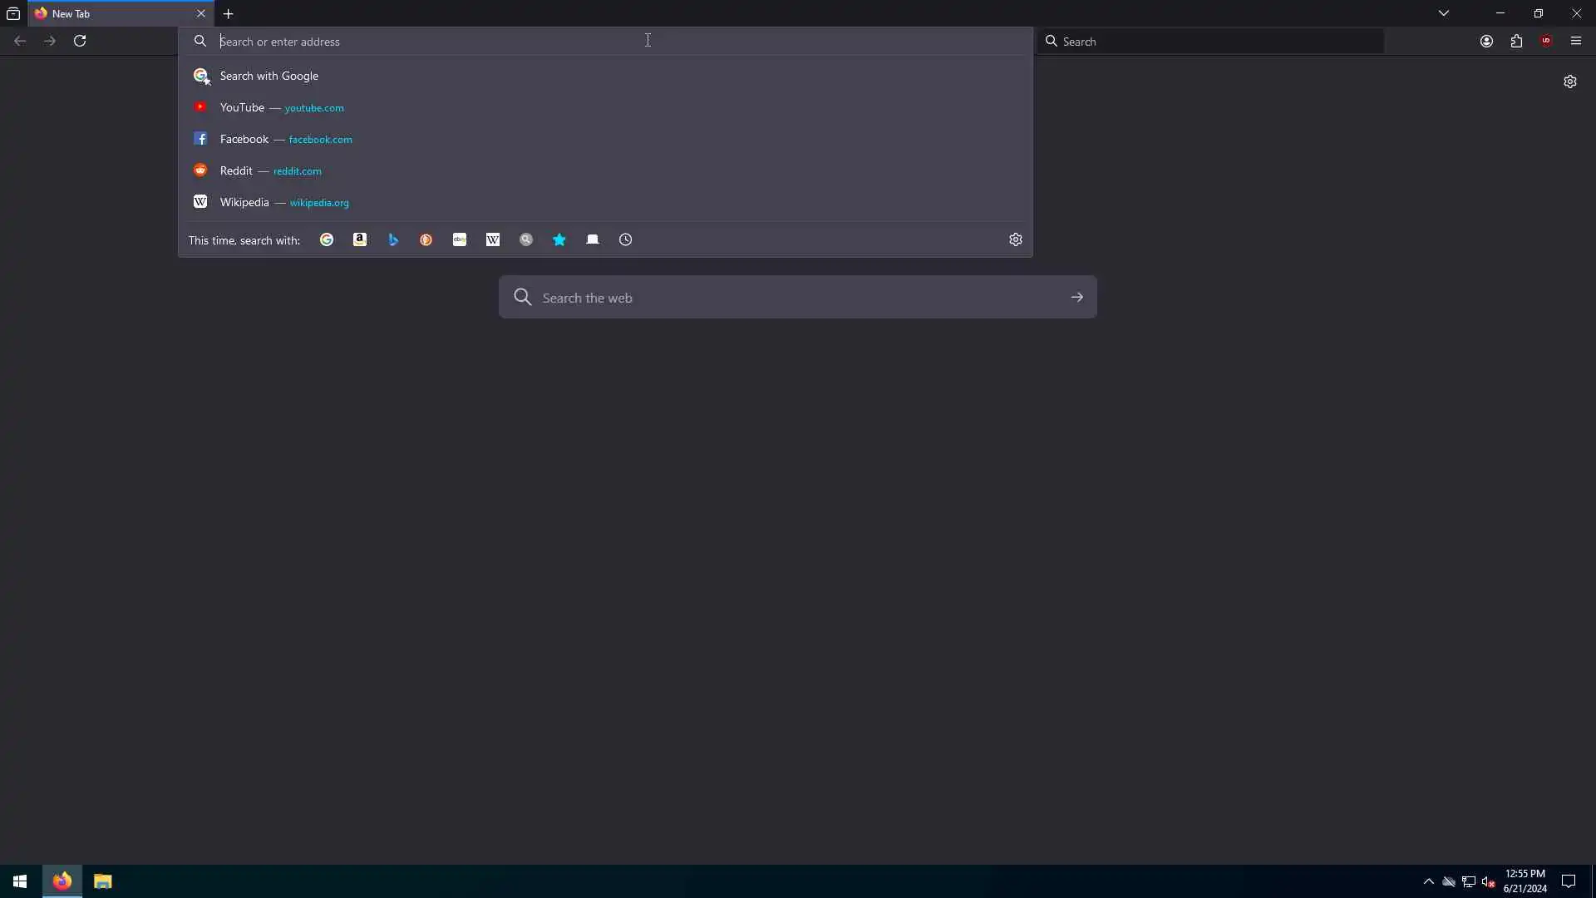
Task: Open the uBlock Origin extension
Action: [1546, 41]
